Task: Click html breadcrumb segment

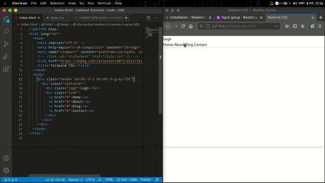Action: pos(47,24)
